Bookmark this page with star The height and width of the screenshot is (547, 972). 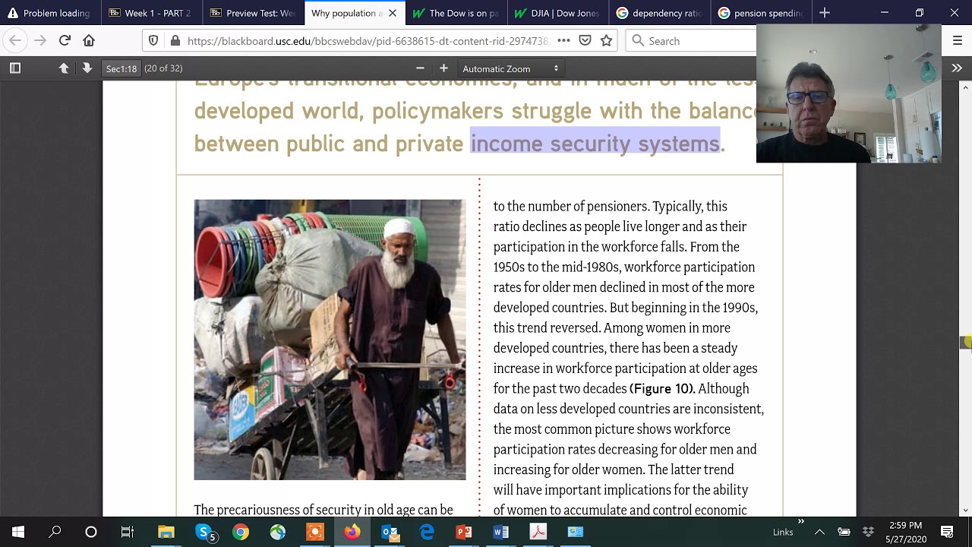coord(606,40)
